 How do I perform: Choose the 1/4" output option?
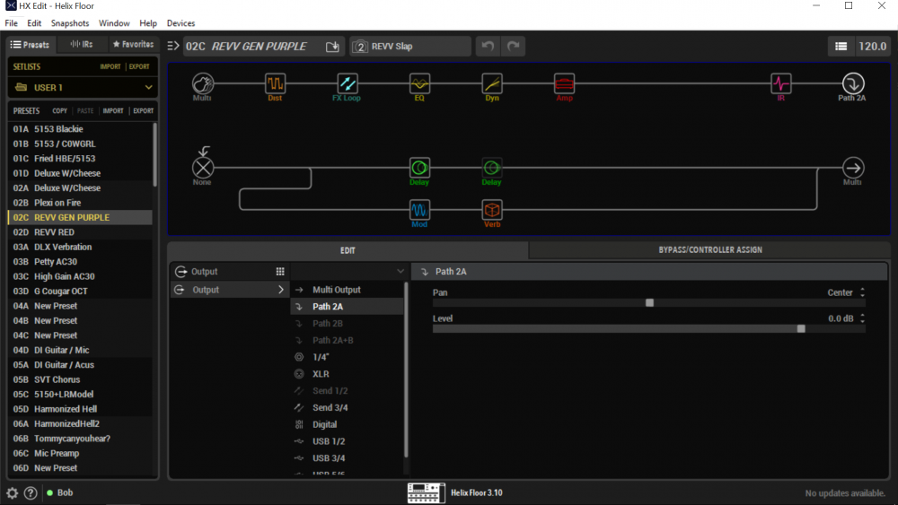coord(347,357)
